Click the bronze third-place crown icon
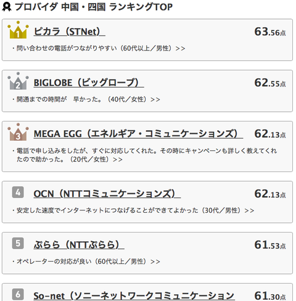The width and height of the screenshot is (296, 301). tap(18, 132)
